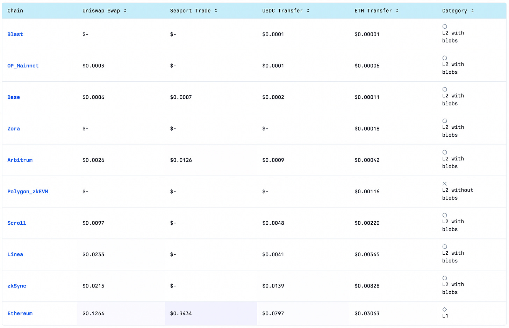Click the circle icon in Base row
Image resolution: width=509 pixels, height=328 pixels.
(445, 89)
